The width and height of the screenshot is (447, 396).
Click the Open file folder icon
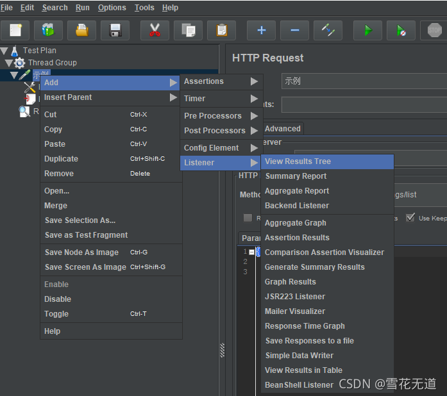click(82, 30)
